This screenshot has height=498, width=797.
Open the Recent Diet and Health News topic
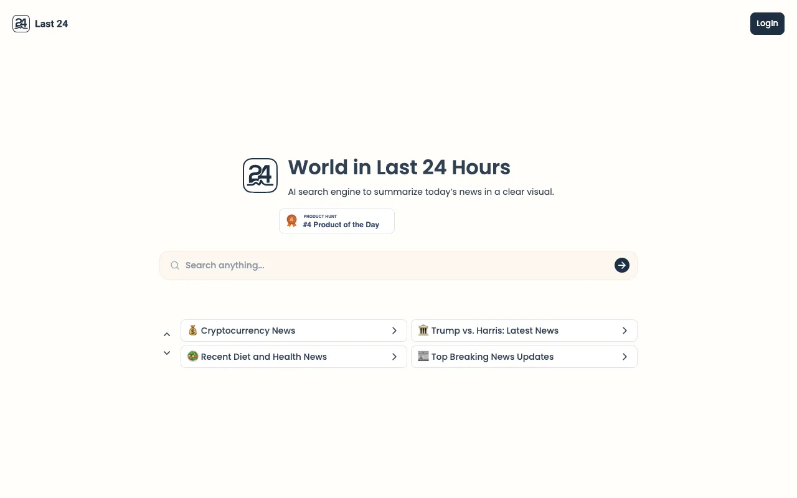[264, 357]
